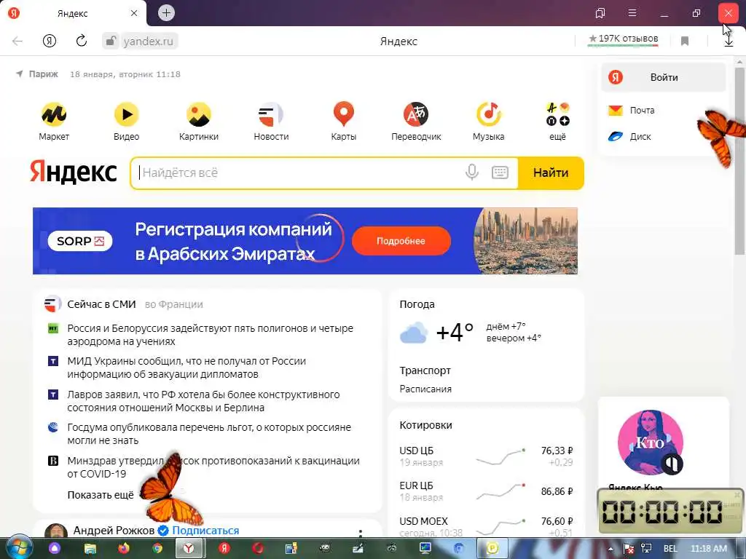Screen dimensions: 746x559
Task: Click the yellow Найти button
Action: (x=551, y=173)
